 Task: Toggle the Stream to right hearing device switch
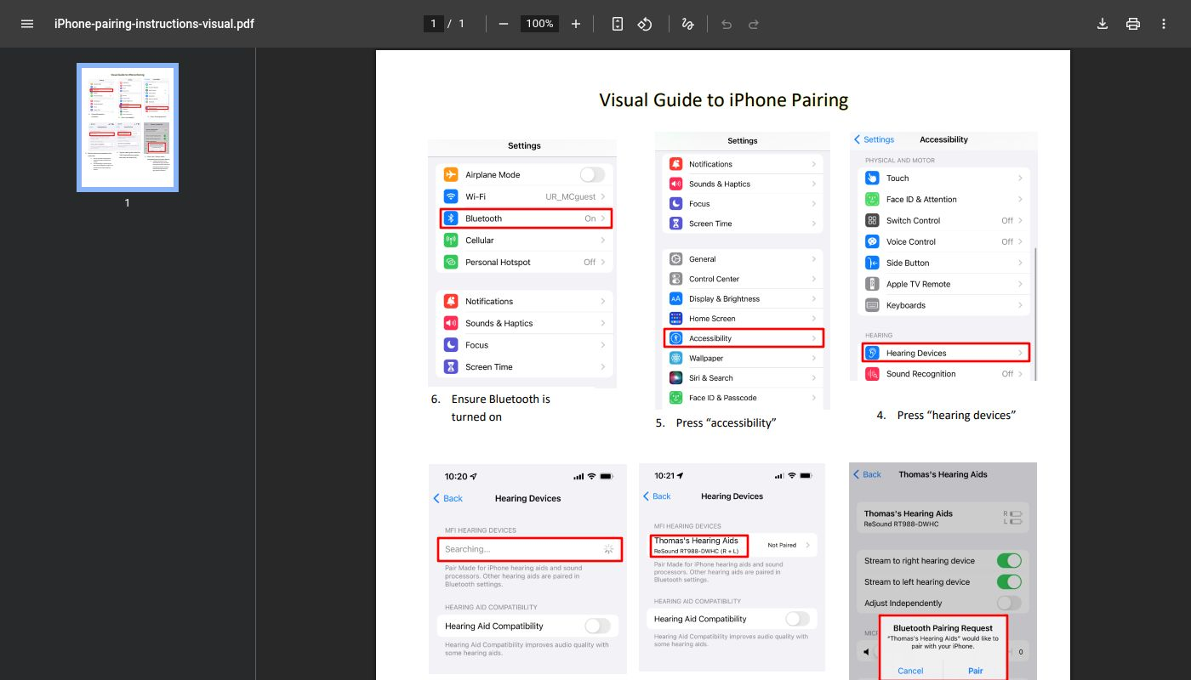1008,561
